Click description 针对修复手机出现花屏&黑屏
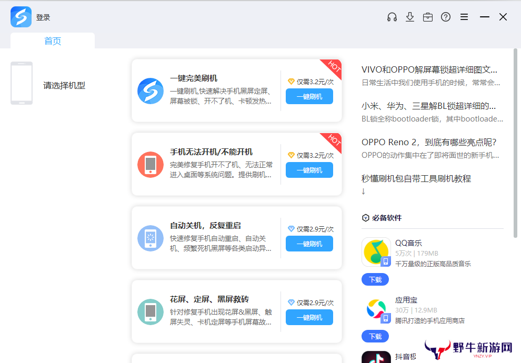The width and height of the screenshot is (521, 363). tap(221, 317)
